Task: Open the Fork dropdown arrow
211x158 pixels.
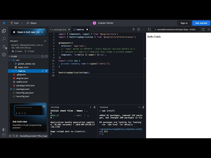Action: click(22, 23)
